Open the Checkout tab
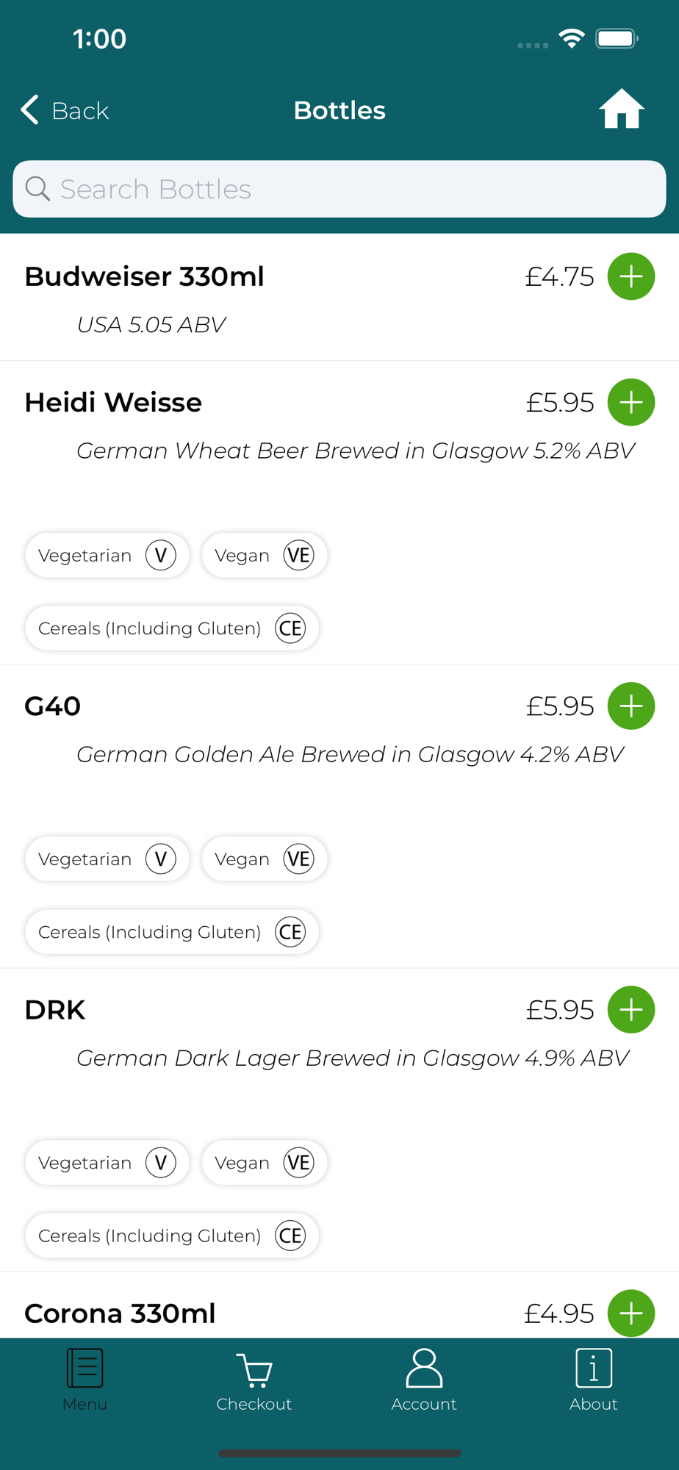 tap(254, 1380)
